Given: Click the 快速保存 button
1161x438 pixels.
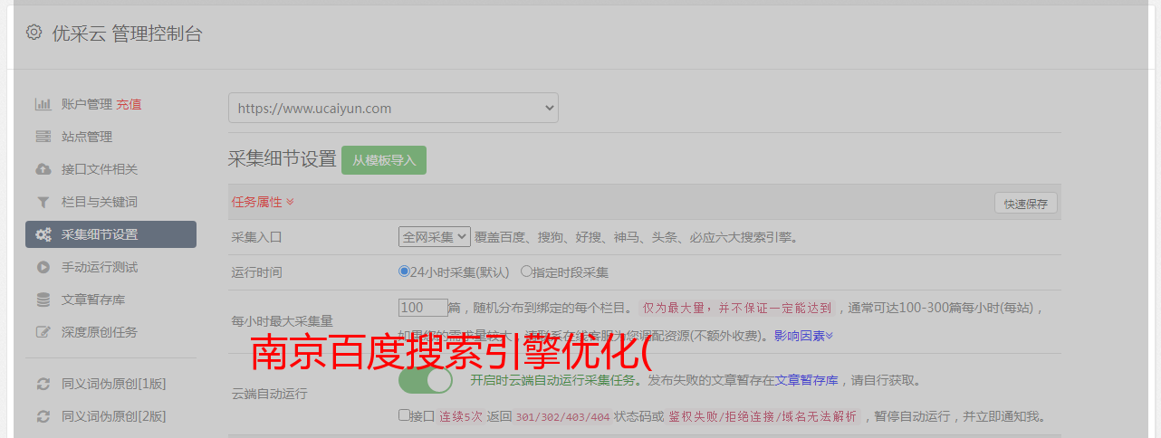Looking at the screenshot, I should (1025, 204).
